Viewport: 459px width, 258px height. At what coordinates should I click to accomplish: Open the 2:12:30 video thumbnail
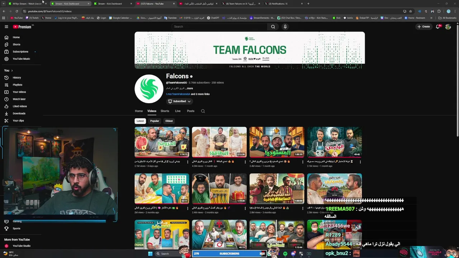click(x=219, y=142)
